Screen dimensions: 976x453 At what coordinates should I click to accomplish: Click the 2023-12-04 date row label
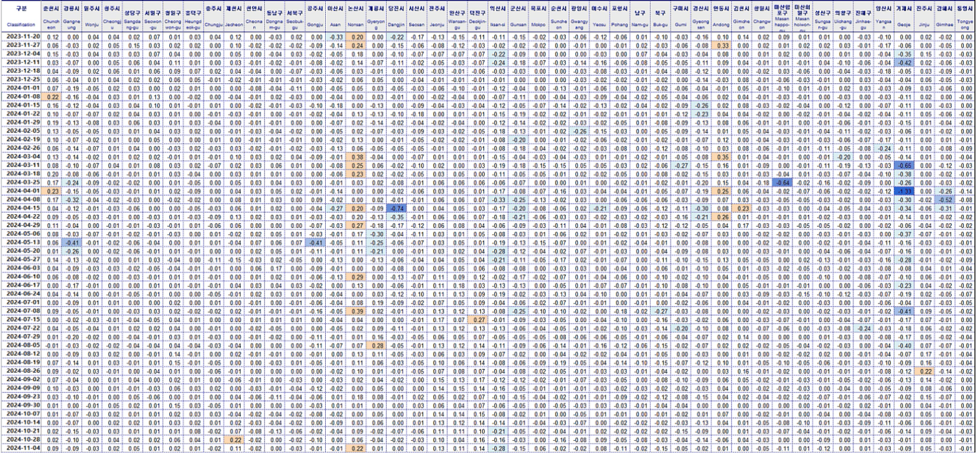[x=22, y=54]
